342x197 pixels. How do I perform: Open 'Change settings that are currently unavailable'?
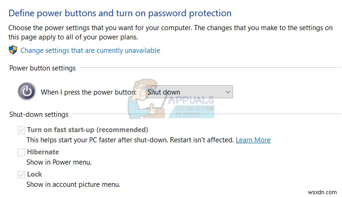pos(90,51)
